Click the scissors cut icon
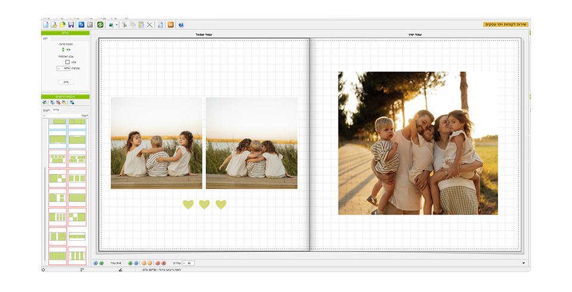This screenshot has width=572, height=292. pyautogui.click(x=125, y=25)
